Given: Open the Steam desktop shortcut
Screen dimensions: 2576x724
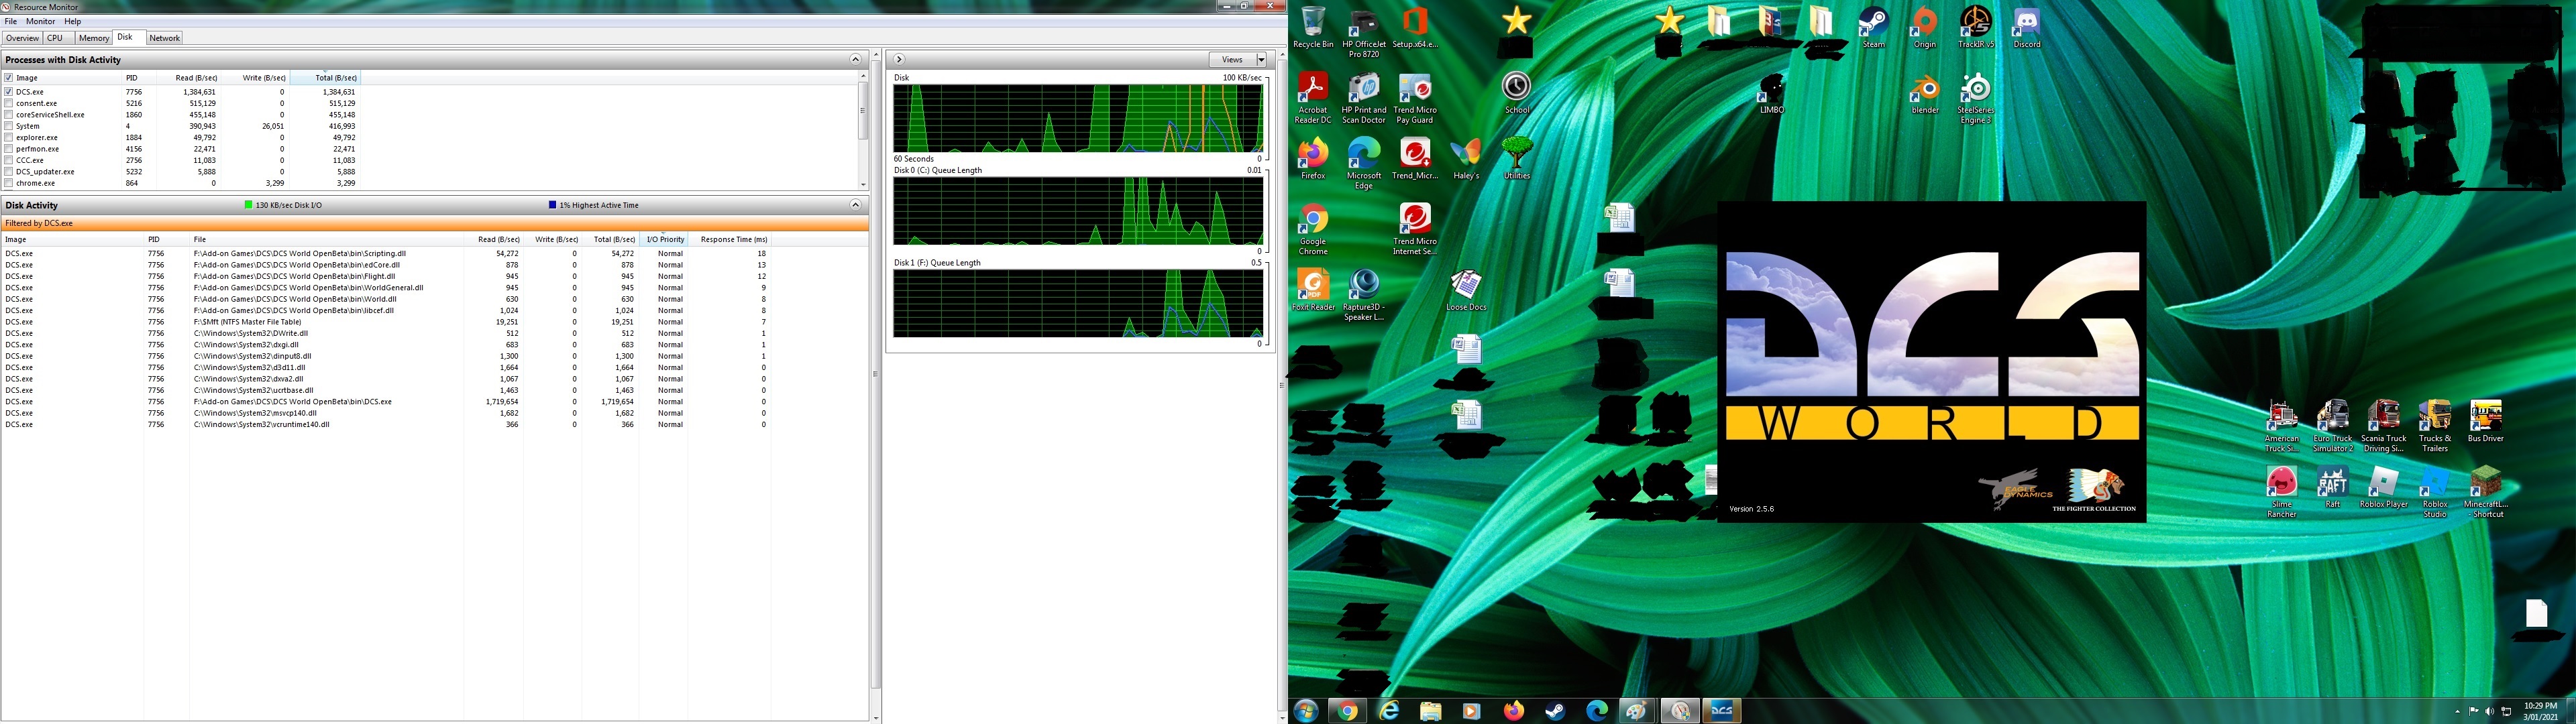Looking at the screenshot, I should pos(1873,28).
